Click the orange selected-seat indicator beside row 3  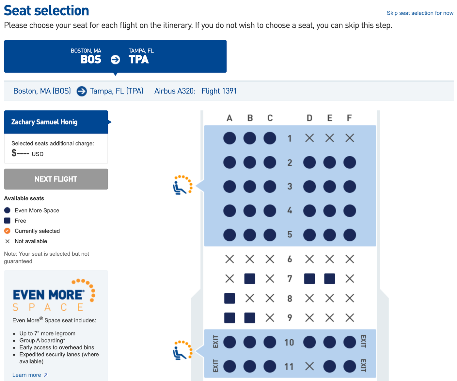point(183,186)
